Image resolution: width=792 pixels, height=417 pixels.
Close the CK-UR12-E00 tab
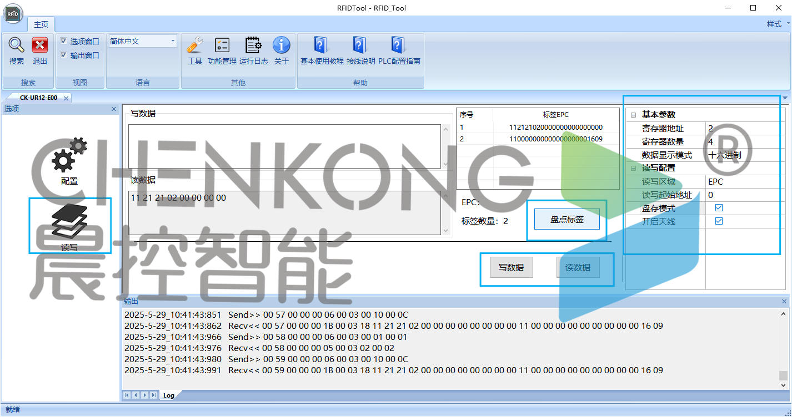pyautogui.click(x=66, y=98)
